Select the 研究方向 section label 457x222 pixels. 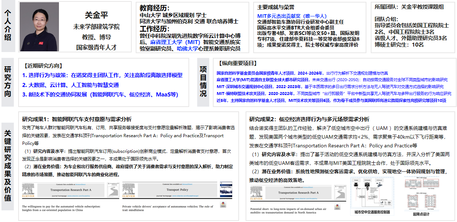point(8,82)
